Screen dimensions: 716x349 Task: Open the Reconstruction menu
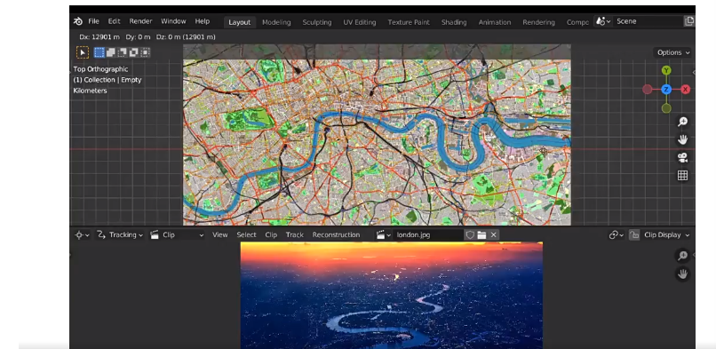pyautogui.click(x=336, y=235)
